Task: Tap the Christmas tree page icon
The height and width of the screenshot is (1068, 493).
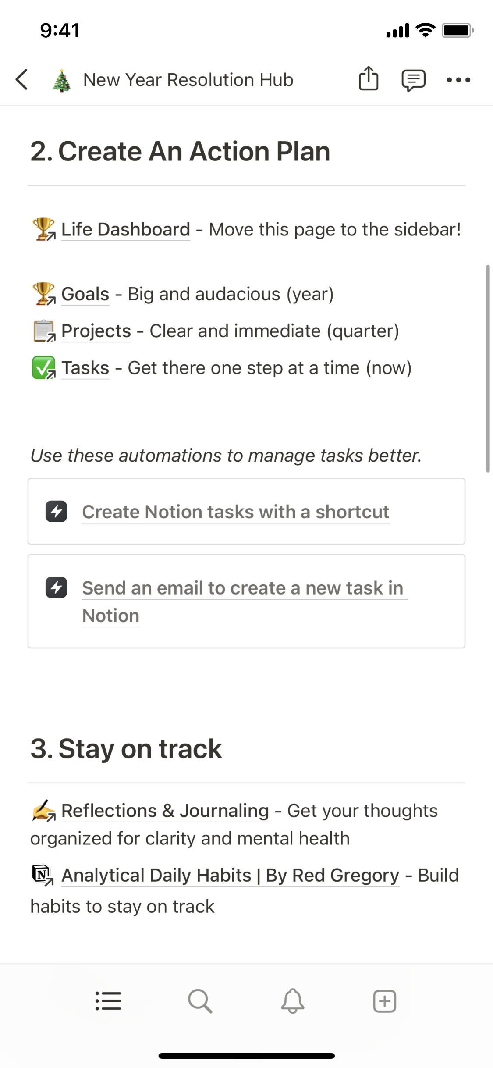Action: [61, 80]
